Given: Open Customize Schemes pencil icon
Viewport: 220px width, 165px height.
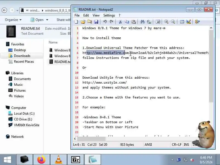Looking at the screenshot, I should (189, 22).
